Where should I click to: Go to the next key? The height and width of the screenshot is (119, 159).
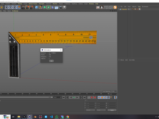coord(80,98)
